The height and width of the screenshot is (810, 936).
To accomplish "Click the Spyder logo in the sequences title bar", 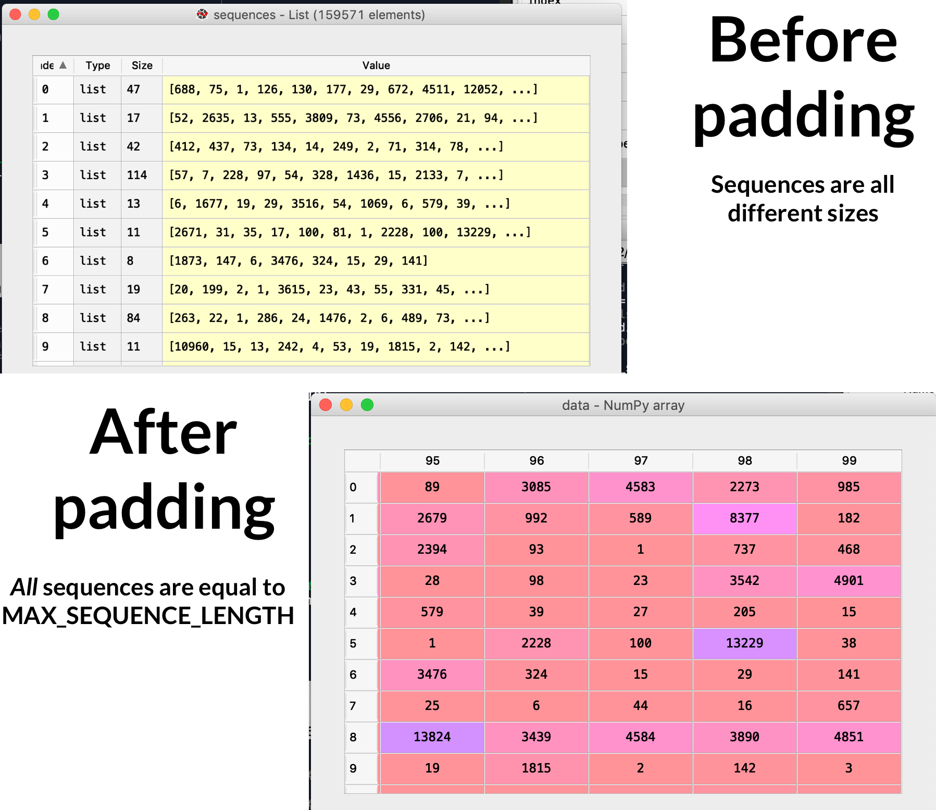I will tap(203, 15).
